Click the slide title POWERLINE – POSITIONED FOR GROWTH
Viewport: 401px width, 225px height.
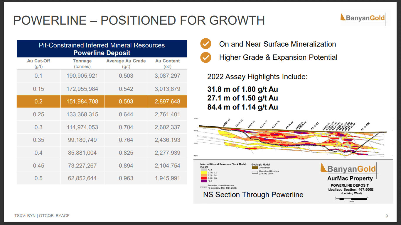coord(139,21)
